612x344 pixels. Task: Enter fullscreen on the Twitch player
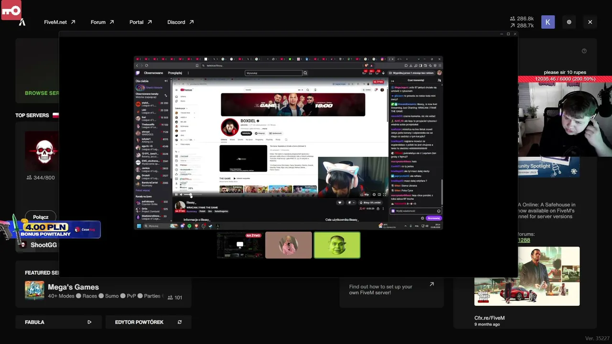(384, 194)
